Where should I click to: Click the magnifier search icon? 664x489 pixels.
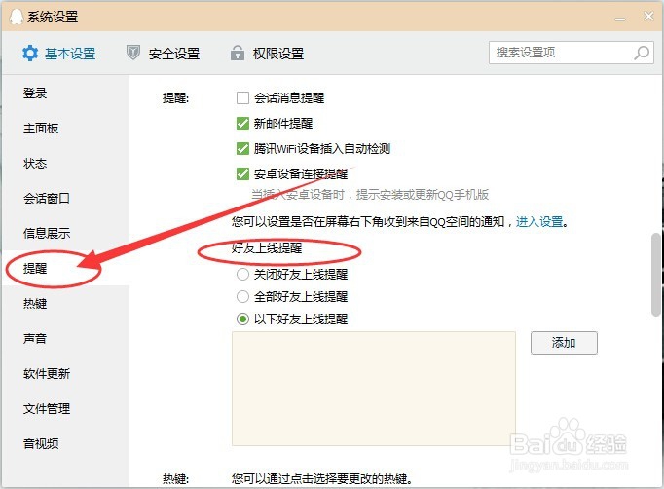pos(642,53)
